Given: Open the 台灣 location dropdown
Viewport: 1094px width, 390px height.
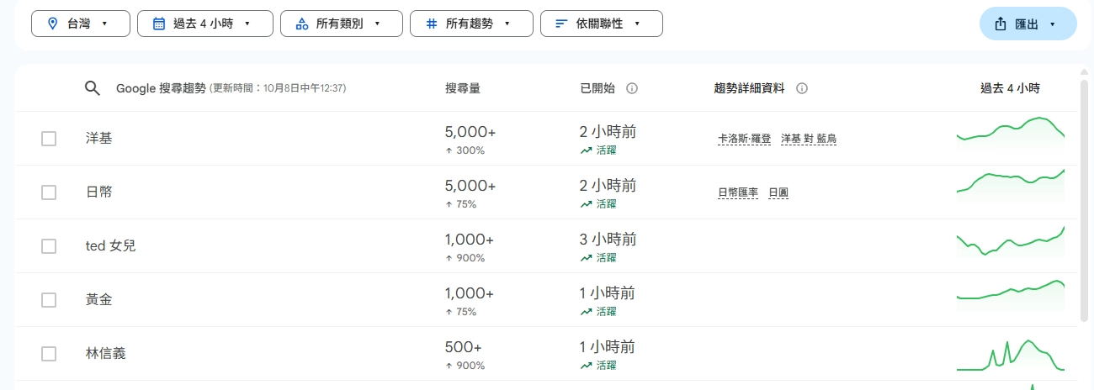Looking at the screenshot, I should pyautogui.click(x=81, y=24).
